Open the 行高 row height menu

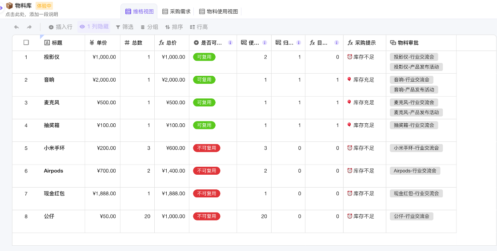[x=199, y=27]
